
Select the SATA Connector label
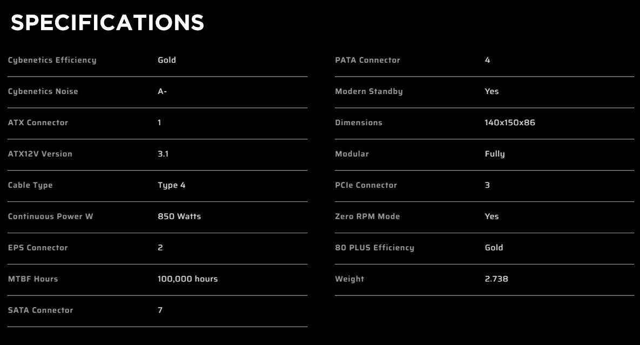pyautogui.click(x=41, y=310)
